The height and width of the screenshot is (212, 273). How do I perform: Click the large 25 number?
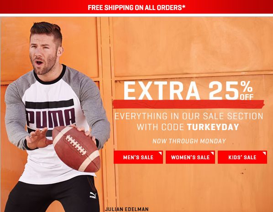tap(224, 91)
